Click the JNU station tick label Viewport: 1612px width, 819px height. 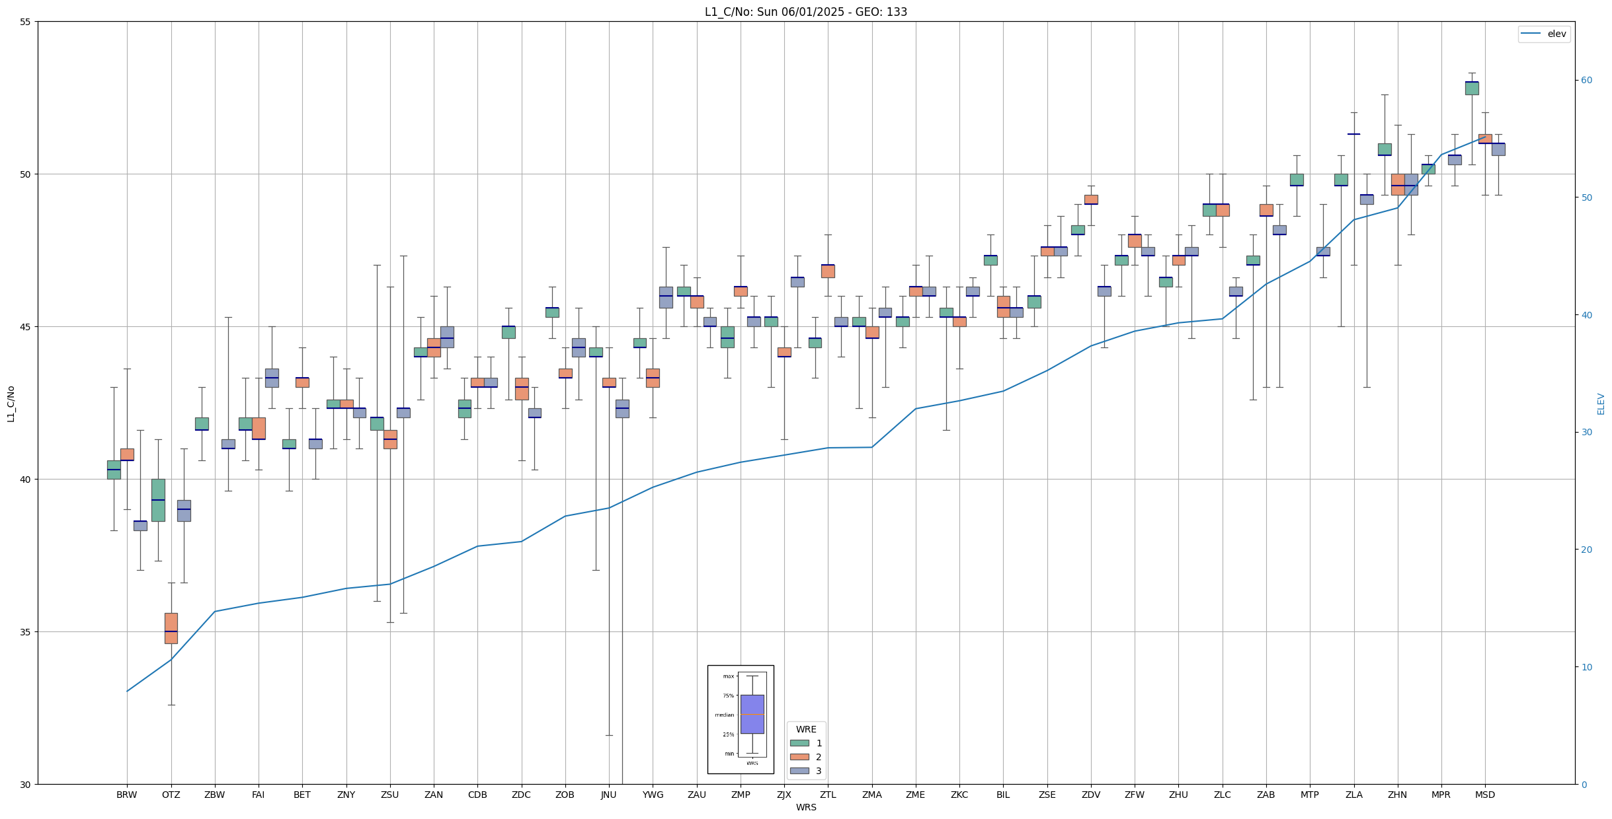click(608, 795)
